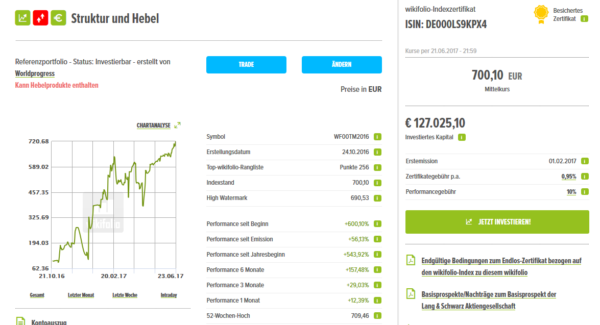Click the red arrows leverage icon
Viewport: 600px width, 325px height.
click(x=41, y=18)
